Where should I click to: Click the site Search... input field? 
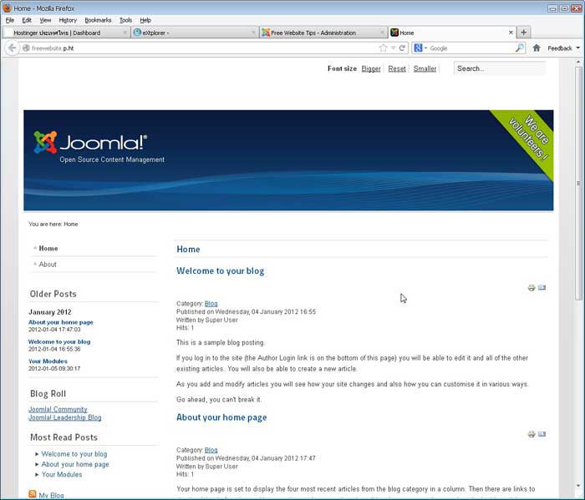pyautogui.click(x=499, y=68)
